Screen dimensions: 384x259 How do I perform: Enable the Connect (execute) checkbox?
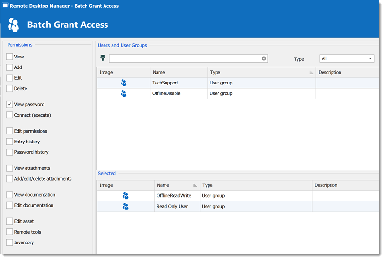9,115
